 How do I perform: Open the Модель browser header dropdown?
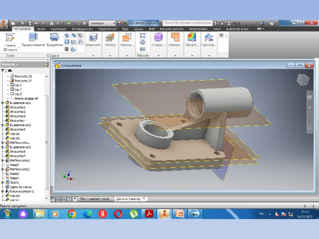click(10, 64)
